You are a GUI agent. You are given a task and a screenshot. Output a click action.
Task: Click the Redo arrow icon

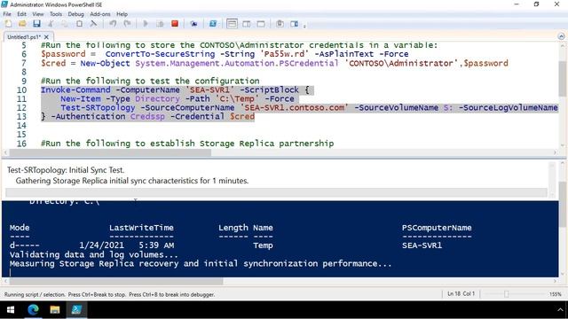pos(127,24)
